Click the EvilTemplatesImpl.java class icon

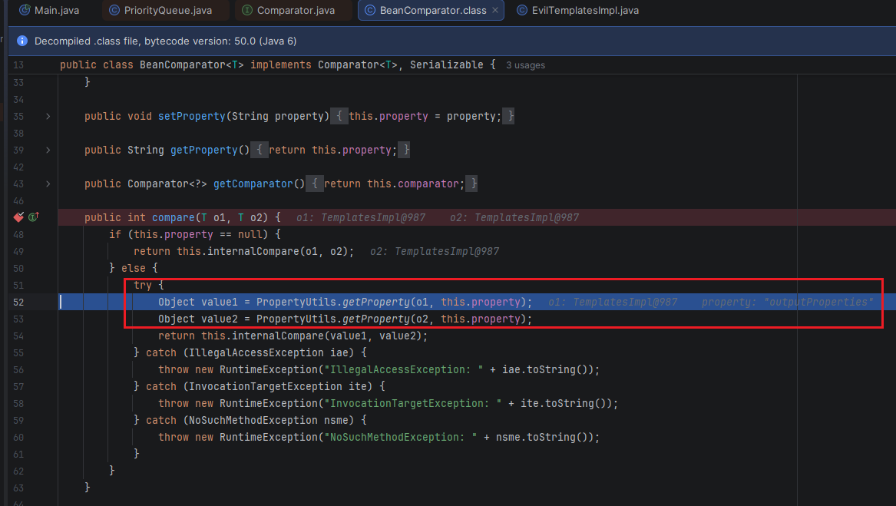point(521,10)
